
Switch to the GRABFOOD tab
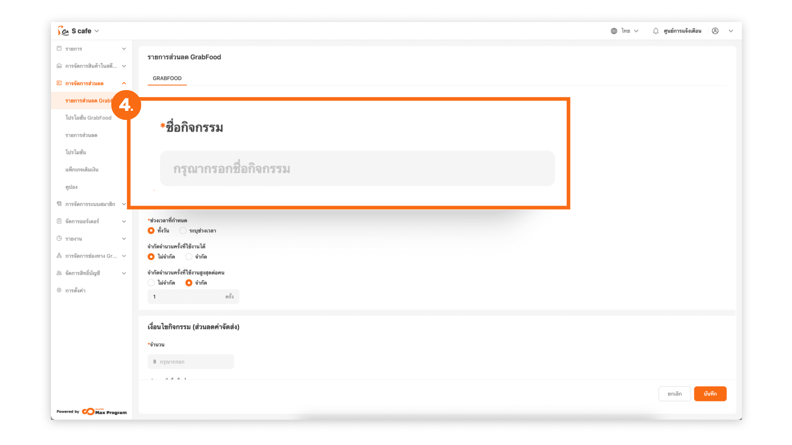tap(167, 78)
